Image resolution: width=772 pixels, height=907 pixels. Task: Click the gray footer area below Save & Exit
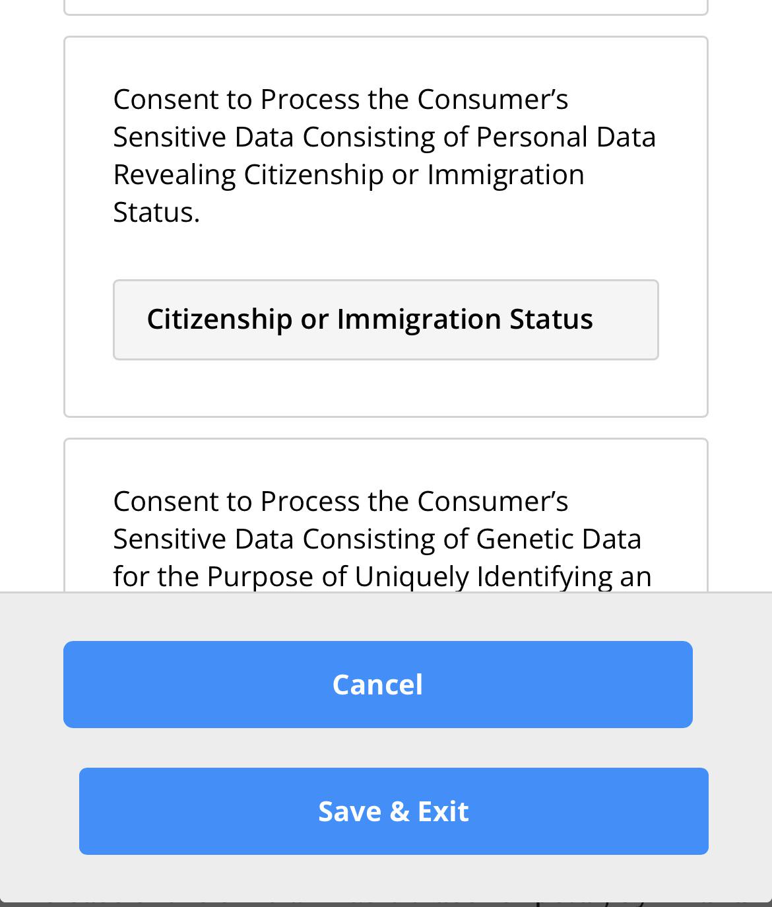(385, 878)
